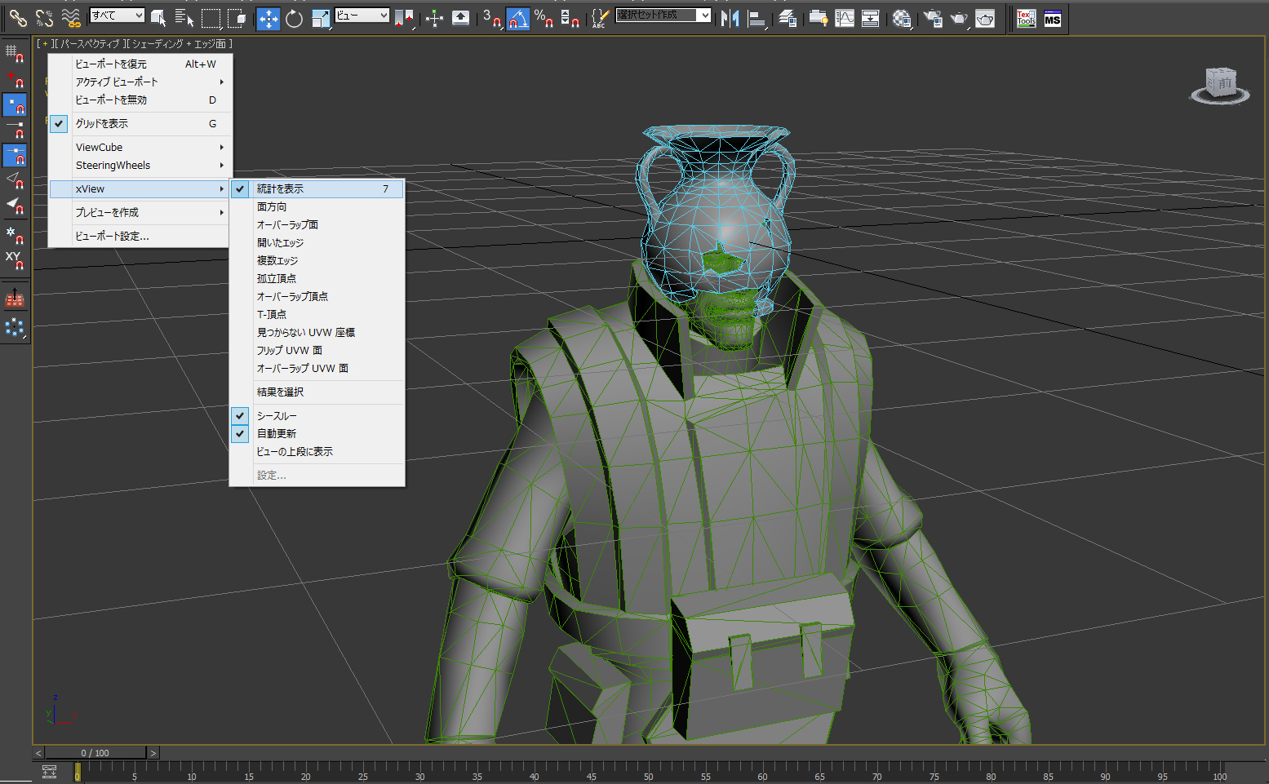Open ビューポート設定... from the menu
This screenshot has width=1269, height=784.
(112, 237)
